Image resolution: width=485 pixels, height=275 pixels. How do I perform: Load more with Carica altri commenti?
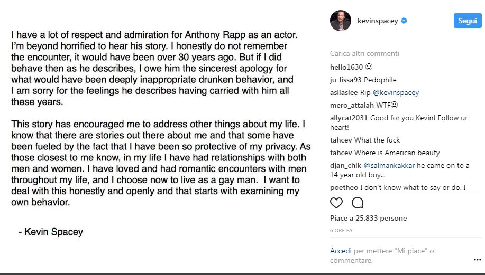tap(364, 53)
